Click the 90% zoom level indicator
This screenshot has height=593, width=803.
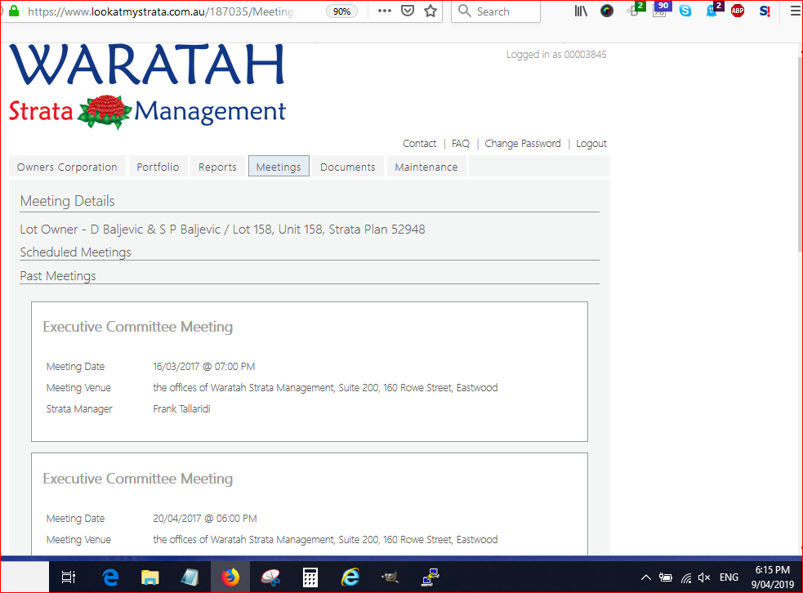341,11
